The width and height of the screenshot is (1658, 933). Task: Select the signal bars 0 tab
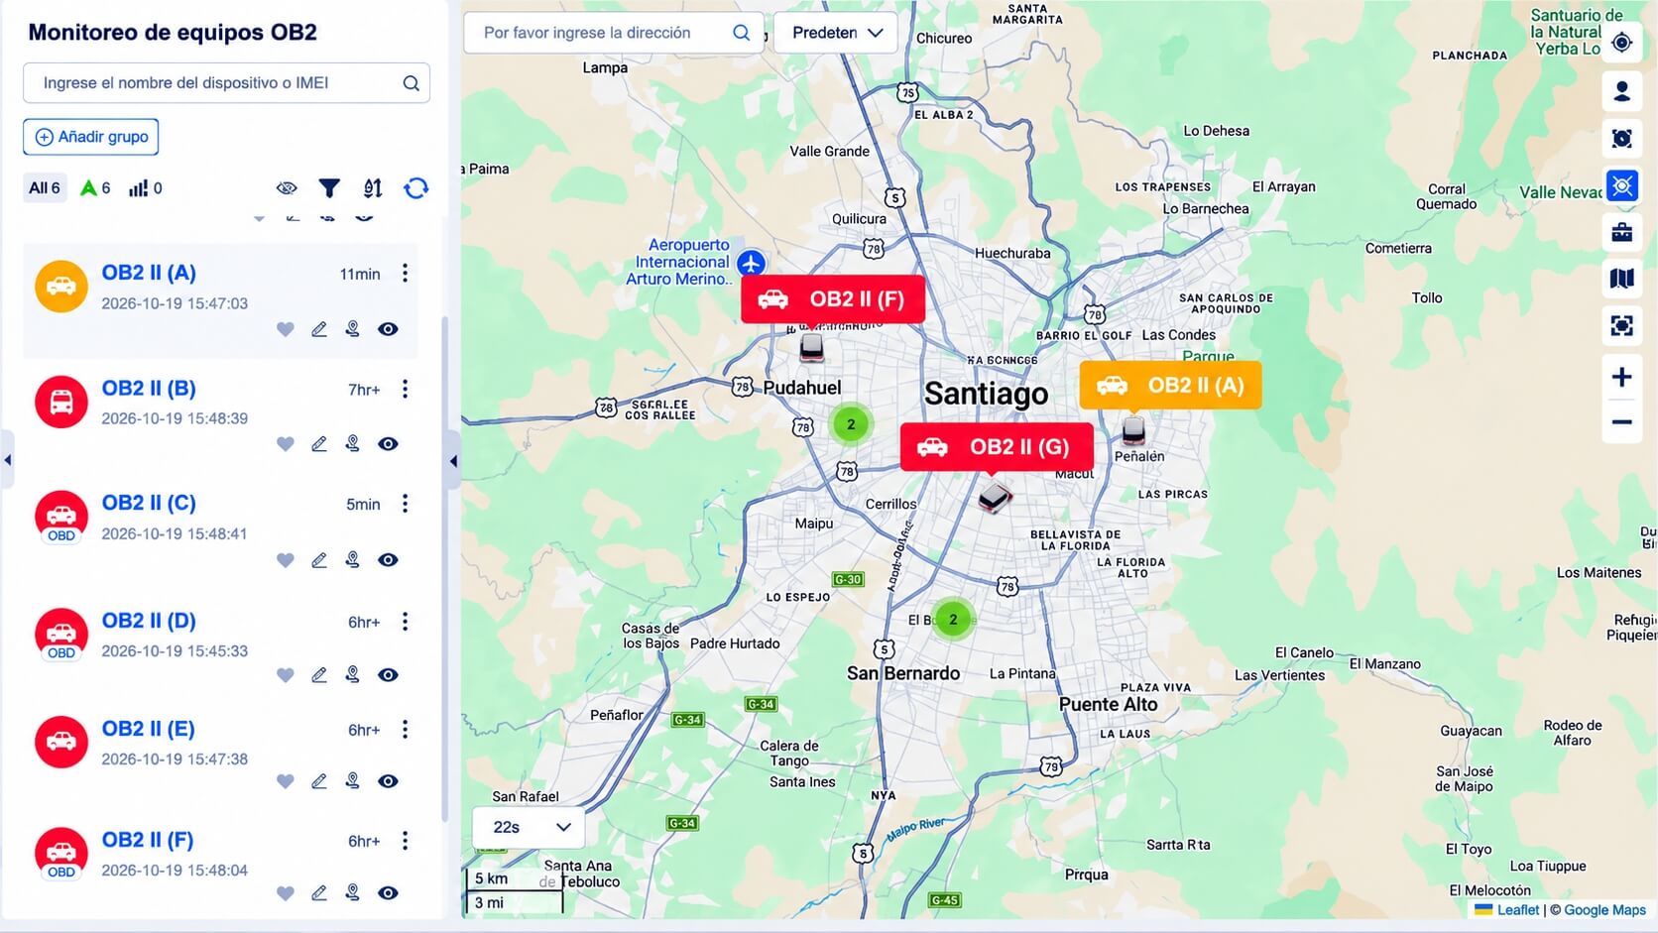(145, 187)
